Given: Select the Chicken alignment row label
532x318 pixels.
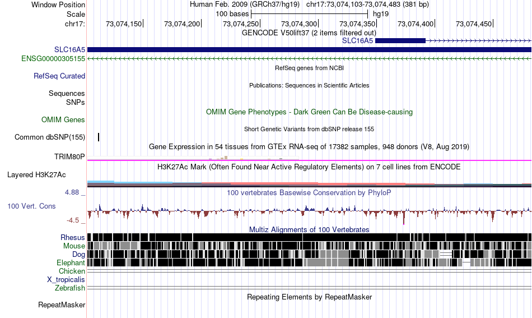Looking at the screenshot, I should [x=72, y=271].
